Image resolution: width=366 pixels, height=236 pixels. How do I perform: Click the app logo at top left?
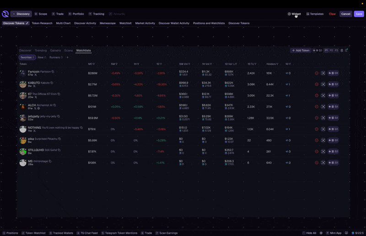5,14
